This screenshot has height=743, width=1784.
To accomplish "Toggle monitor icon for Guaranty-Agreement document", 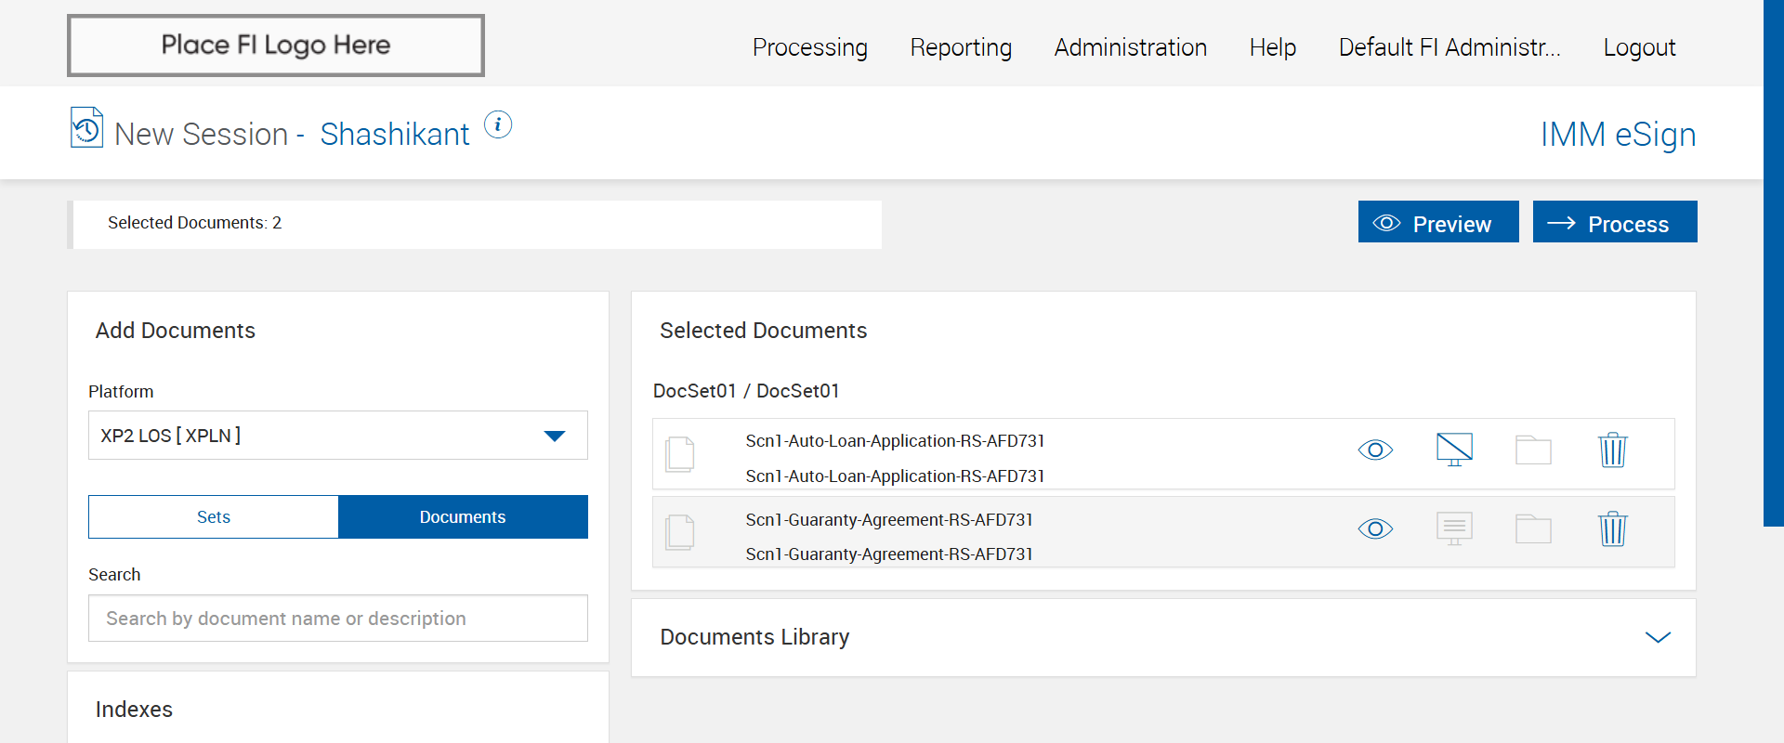I will 1454,528.
